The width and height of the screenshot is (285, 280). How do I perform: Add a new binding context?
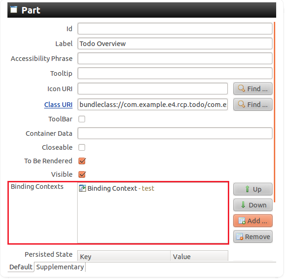[x=252, y=221]
